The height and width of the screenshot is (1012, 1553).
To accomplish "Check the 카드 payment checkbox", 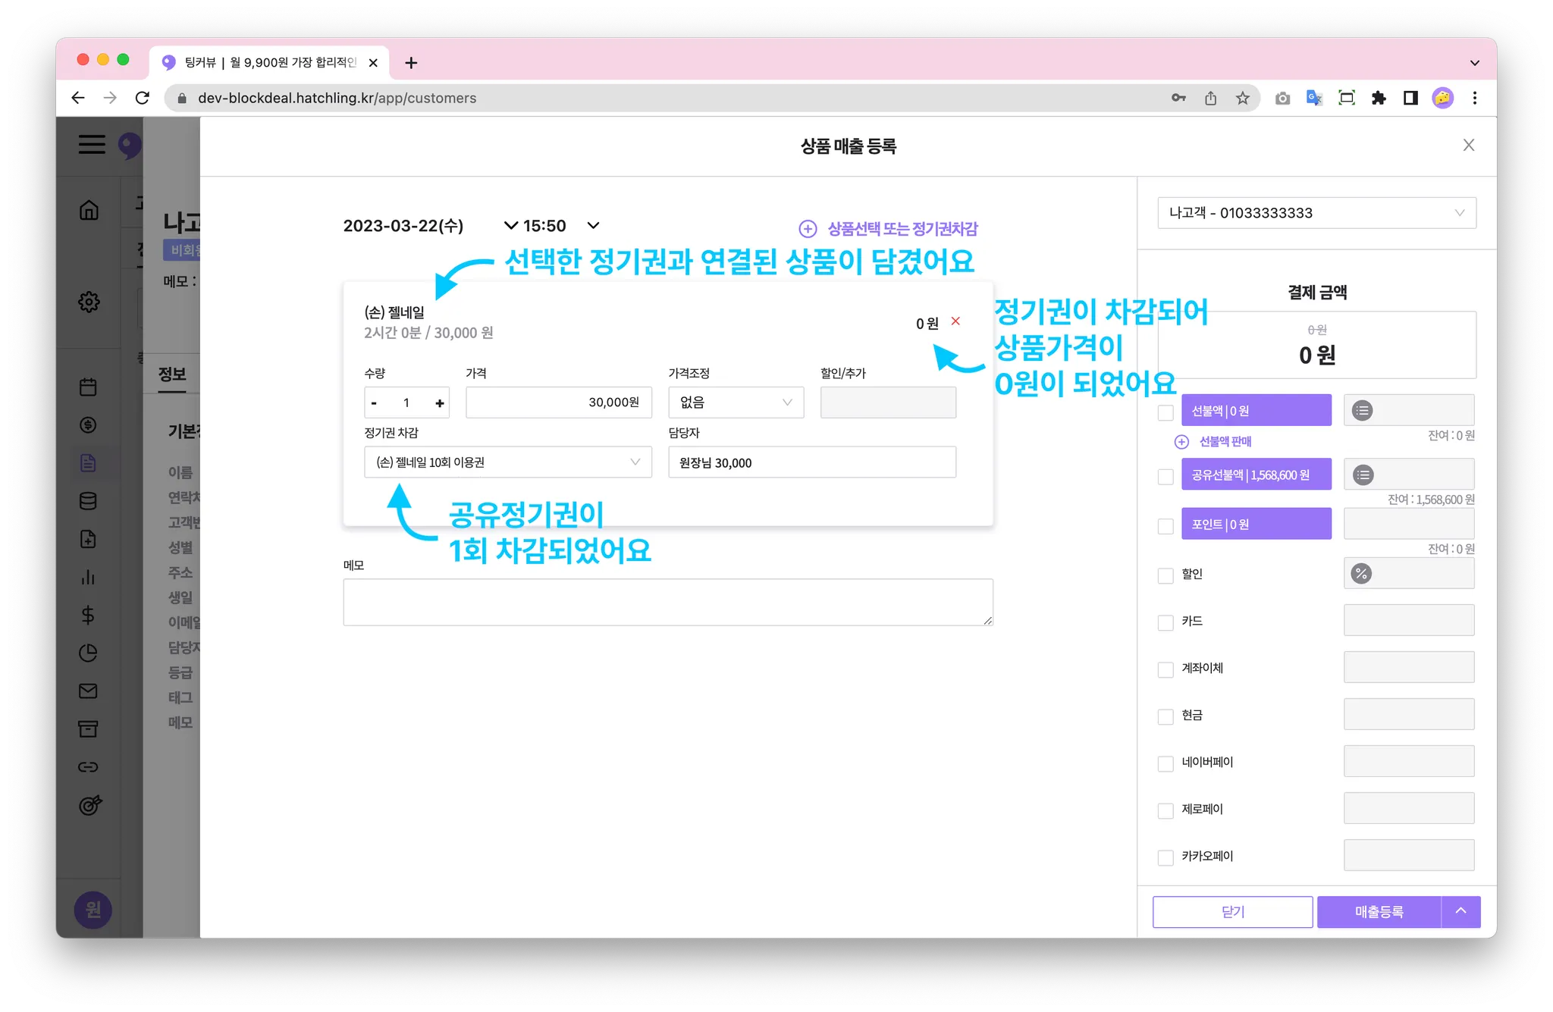I will coord(1166,622).
